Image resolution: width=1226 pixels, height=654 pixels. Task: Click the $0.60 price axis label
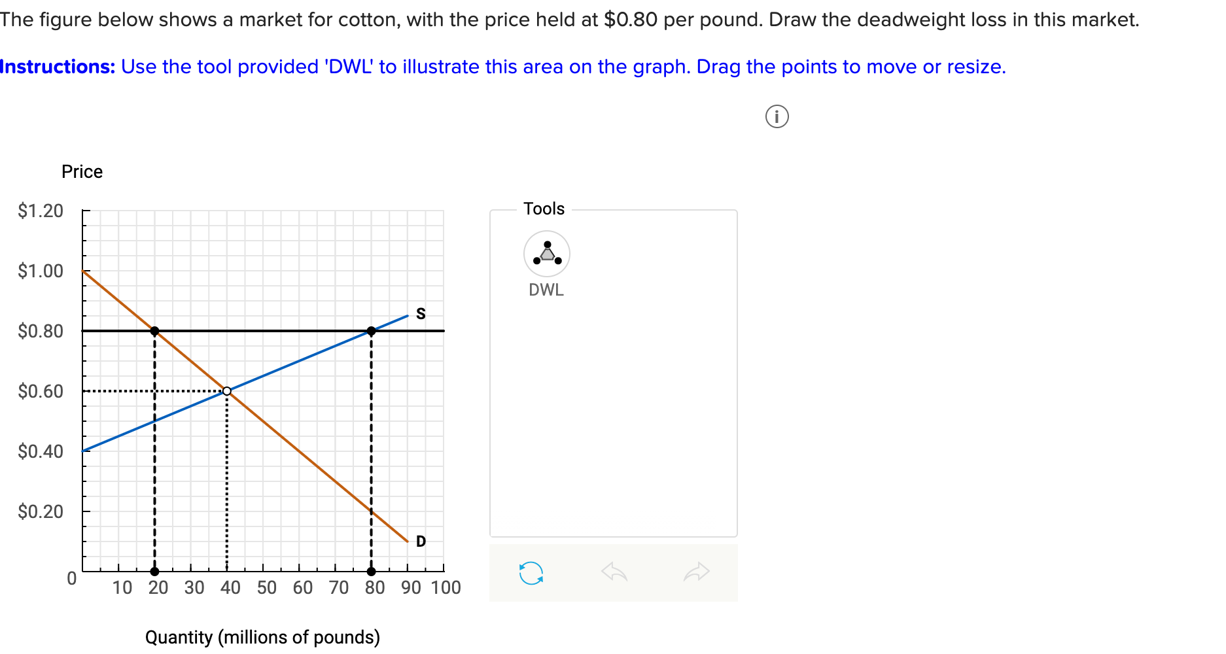tap(41, 391)
